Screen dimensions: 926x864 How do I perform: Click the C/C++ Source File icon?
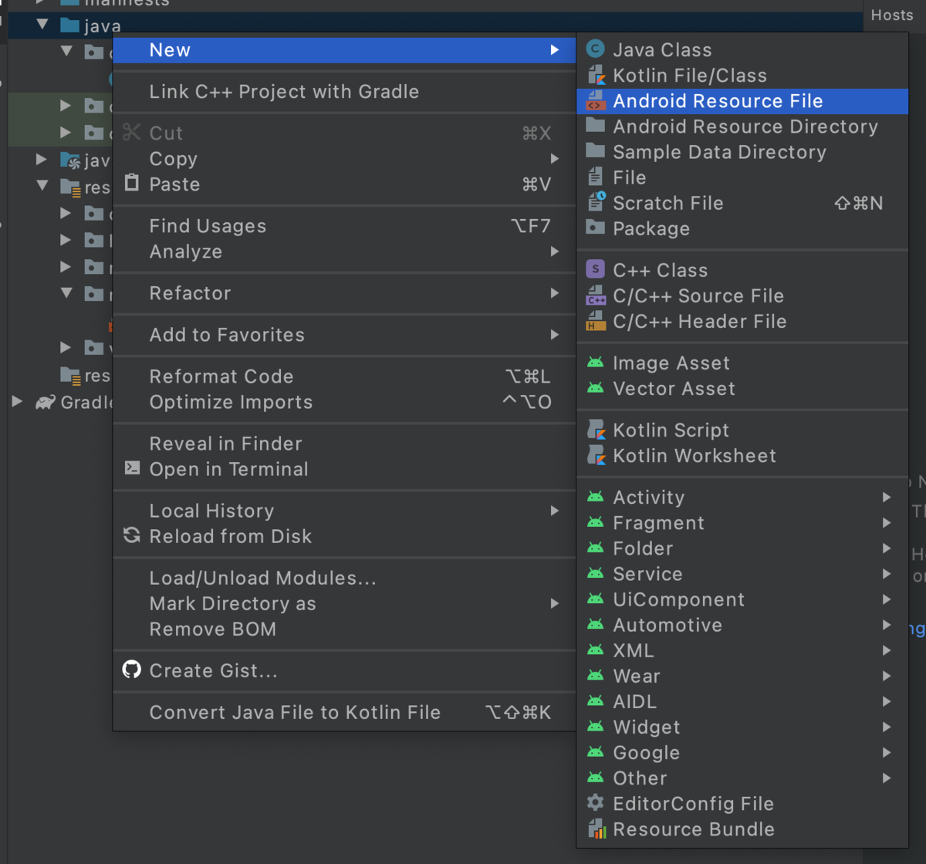[596, 295]
